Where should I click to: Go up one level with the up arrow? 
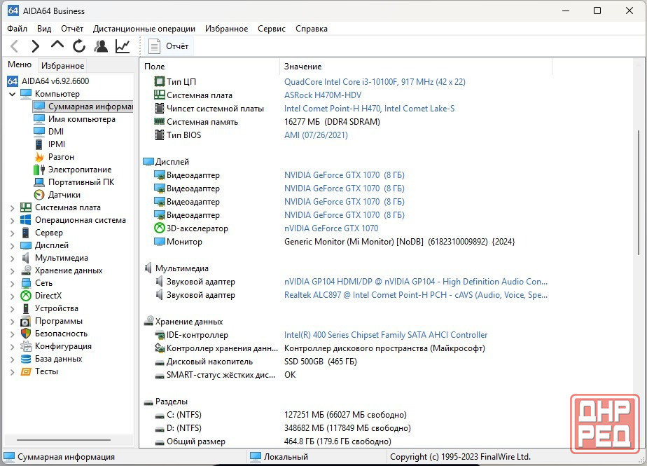pos(57,45)
